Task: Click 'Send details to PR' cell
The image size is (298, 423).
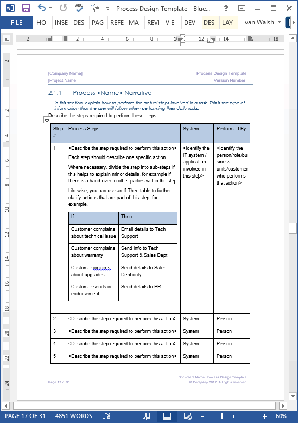Action: click(148, 292)
